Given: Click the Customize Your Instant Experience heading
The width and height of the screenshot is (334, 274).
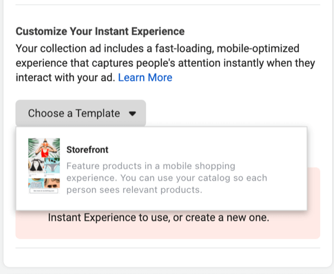Looking at the screenshot, I should pyautogui.click(x=100, y=31).
